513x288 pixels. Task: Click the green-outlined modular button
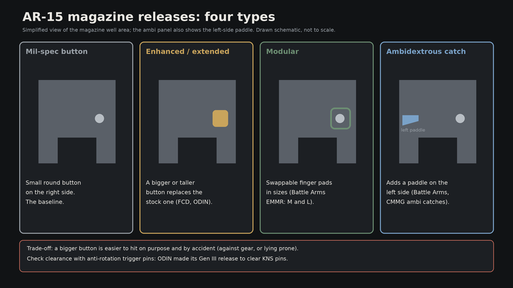(x=341, y=118)
